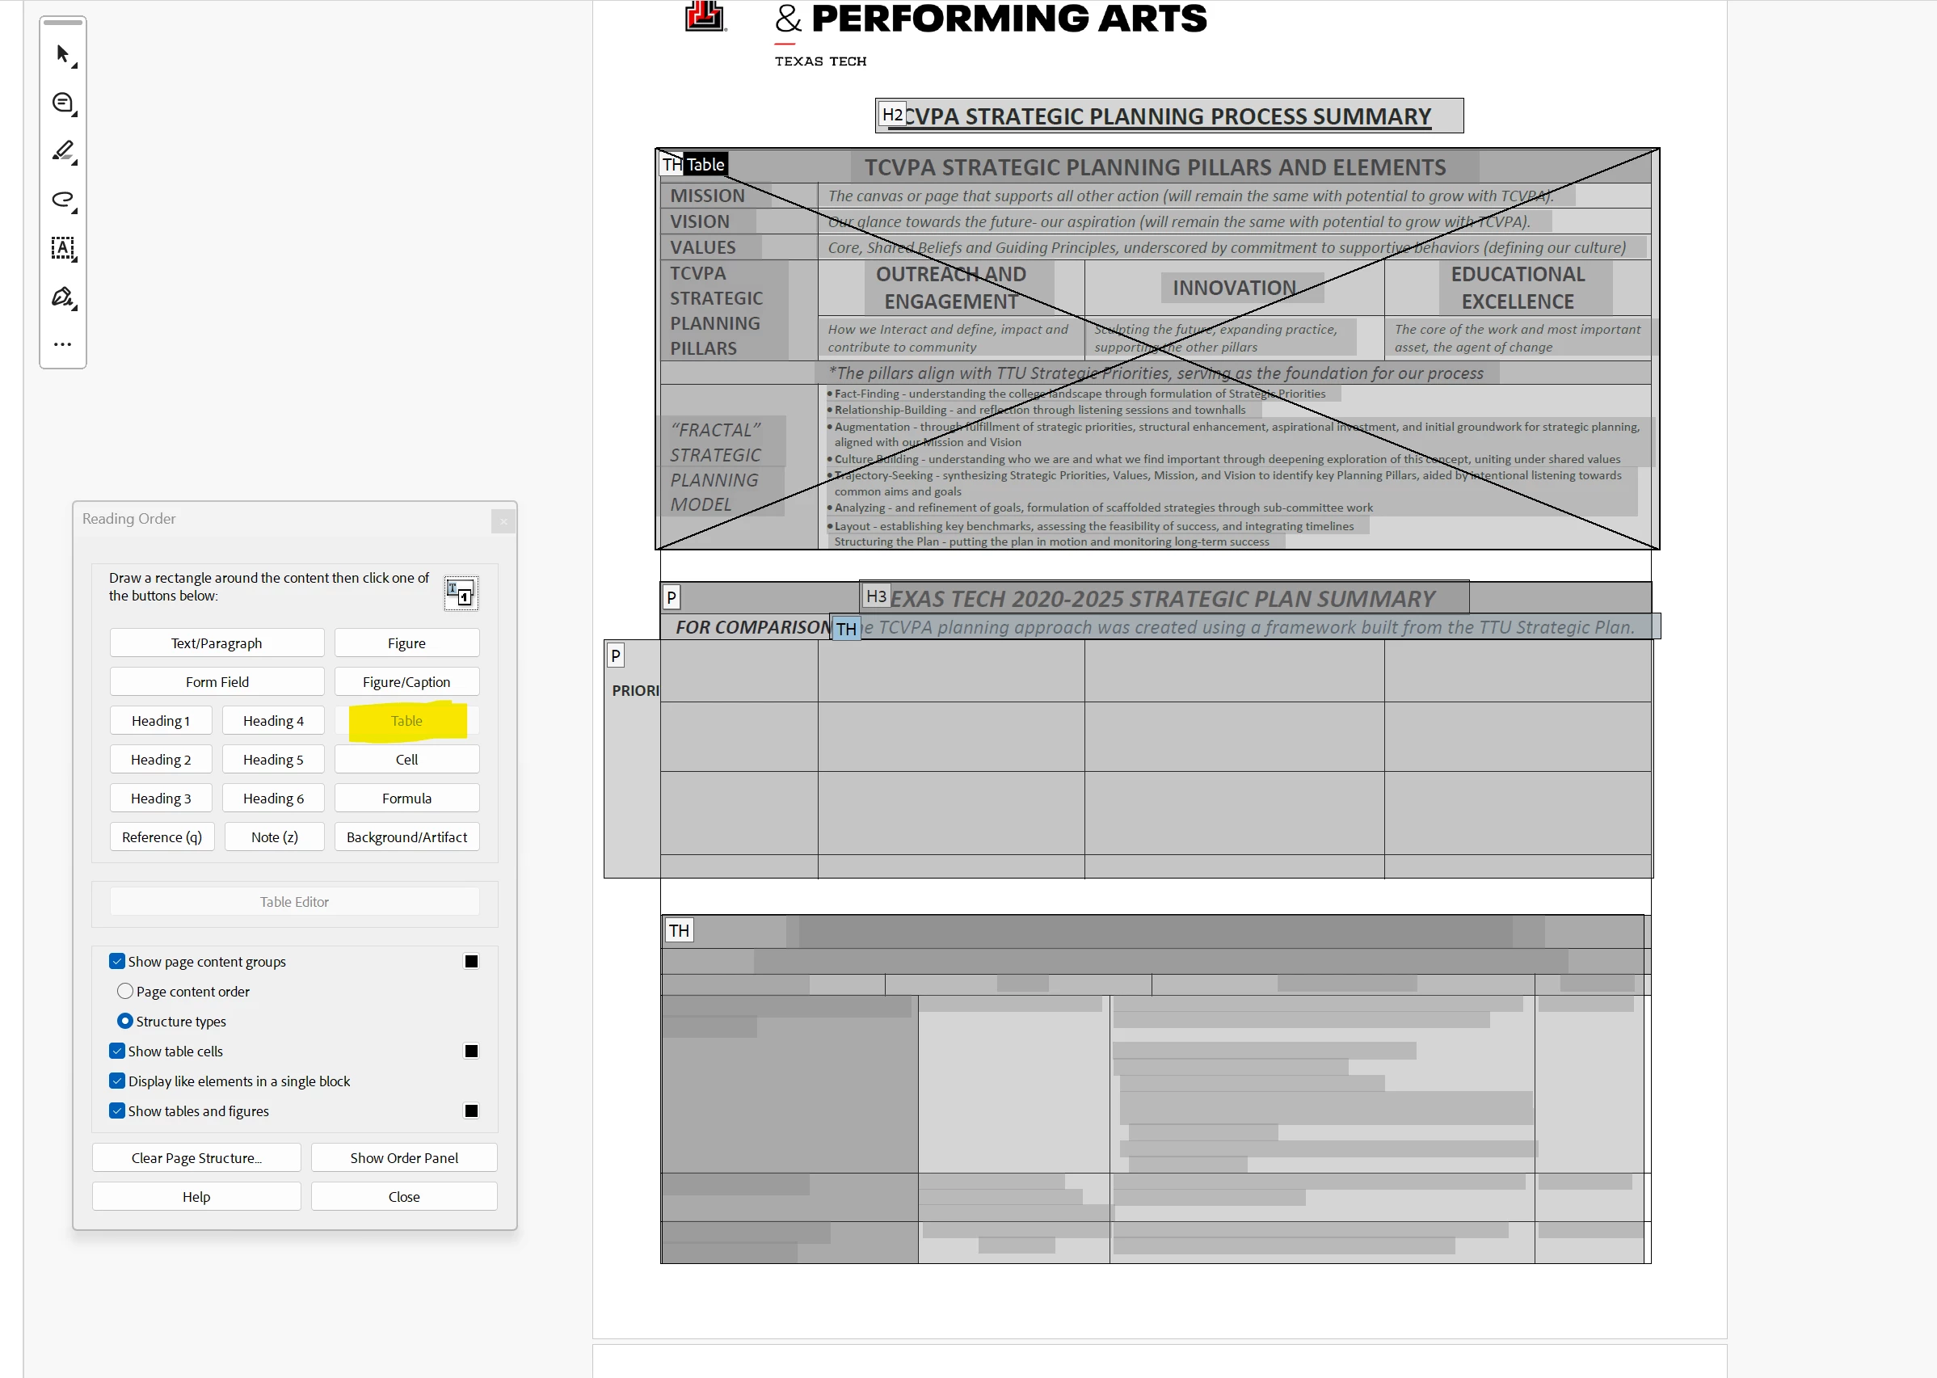Open the Table Editor
The width and height of the screenshot is (1937, 1378).
294,901
